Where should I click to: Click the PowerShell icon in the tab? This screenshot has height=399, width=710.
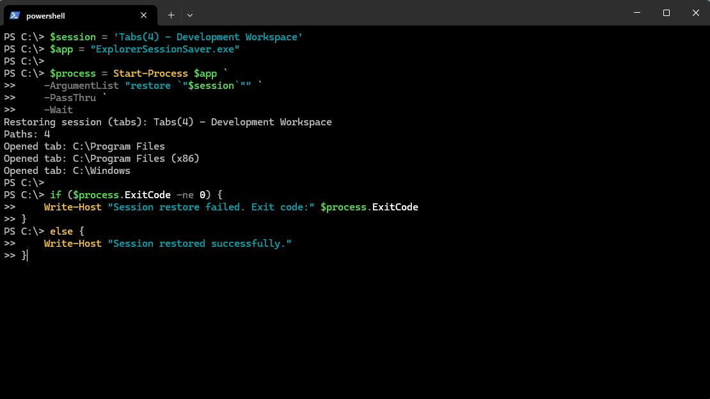[15, 15]
